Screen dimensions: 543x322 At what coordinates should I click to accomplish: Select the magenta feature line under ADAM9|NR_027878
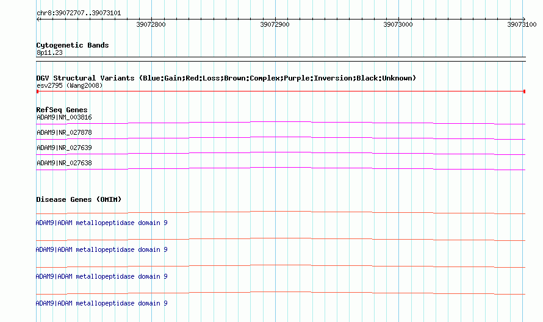coord(281,138)
